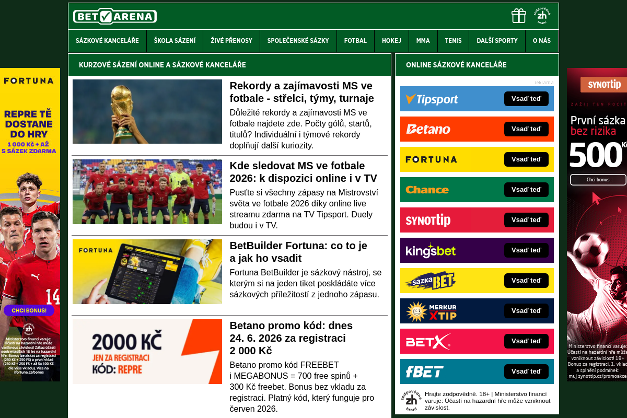The width and height of the screenshot is (627, 418).
Task: Click the zodpovědné hraní header icon
Action: click(542, 16)
